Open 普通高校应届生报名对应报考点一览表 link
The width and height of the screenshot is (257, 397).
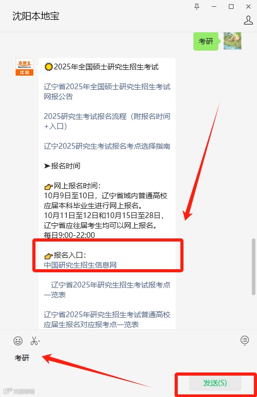coord(107,319)
